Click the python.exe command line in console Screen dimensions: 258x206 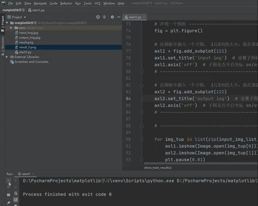click(140, 181)
